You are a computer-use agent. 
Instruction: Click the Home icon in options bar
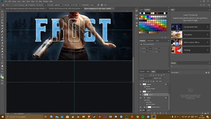(x=3, y=5)
